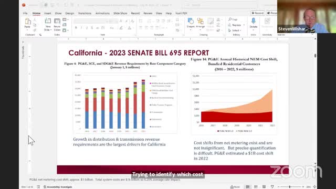Collapse the ribbon with the chevron
This screenshot has width=336, height=189.
point(312,35)
